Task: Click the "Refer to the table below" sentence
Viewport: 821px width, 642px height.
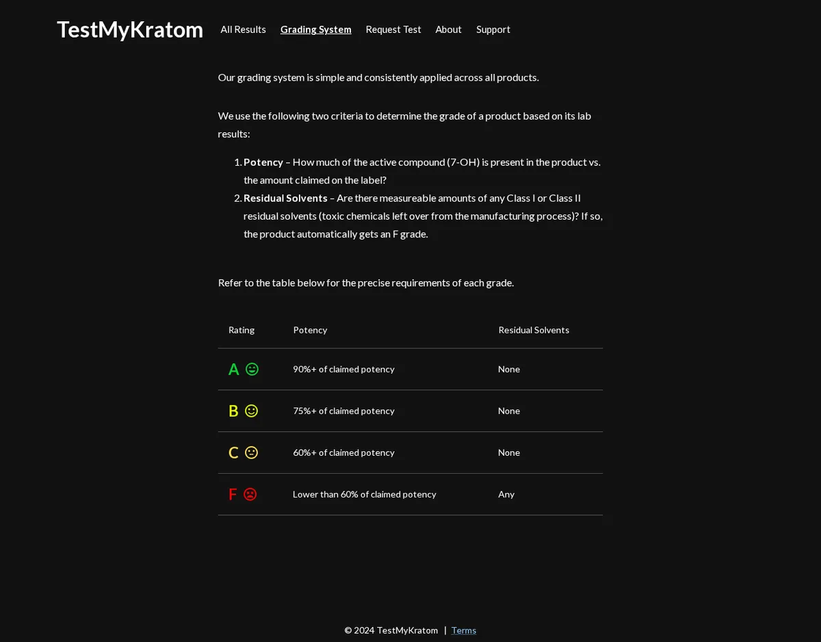Action: pos(366,283)
